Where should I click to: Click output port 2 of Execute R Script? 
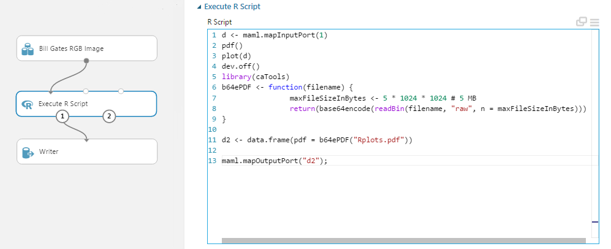[x=109, y=116]
